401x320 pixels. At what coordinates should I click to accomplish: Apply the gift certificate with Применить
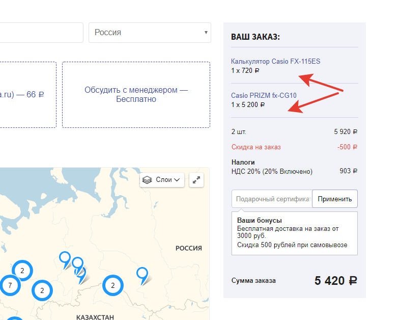(335, 199)
